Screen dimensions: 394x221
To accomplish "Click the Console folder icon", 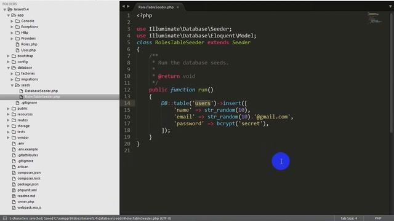I will (x=17, y=21).
